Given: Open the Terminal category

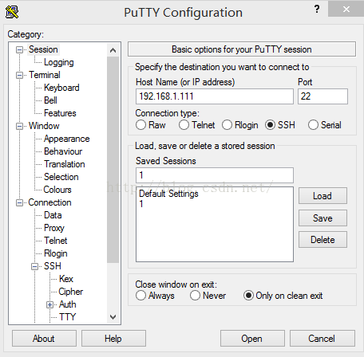Looking at the screenshot, I should (45, 75).
